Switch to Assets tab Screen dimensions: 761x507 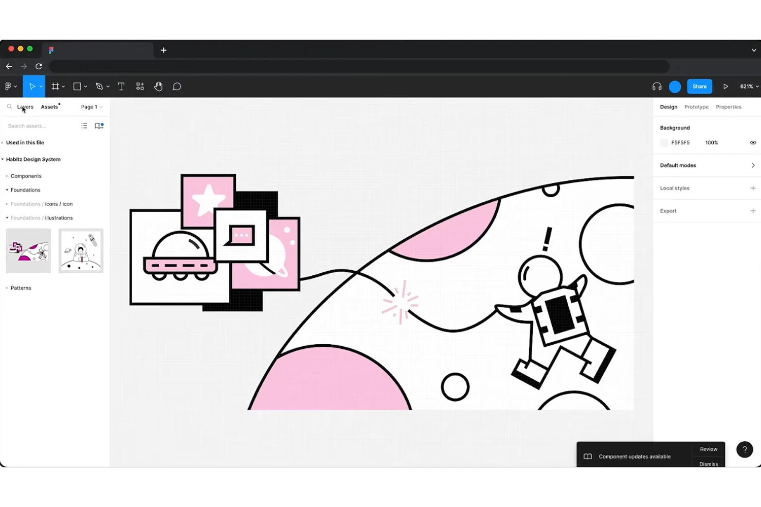[49, 107]
